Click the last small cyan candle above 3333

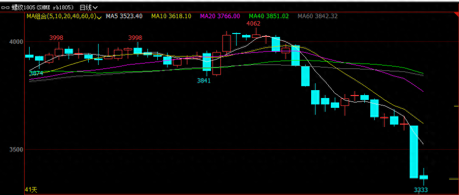coord(424,177)
